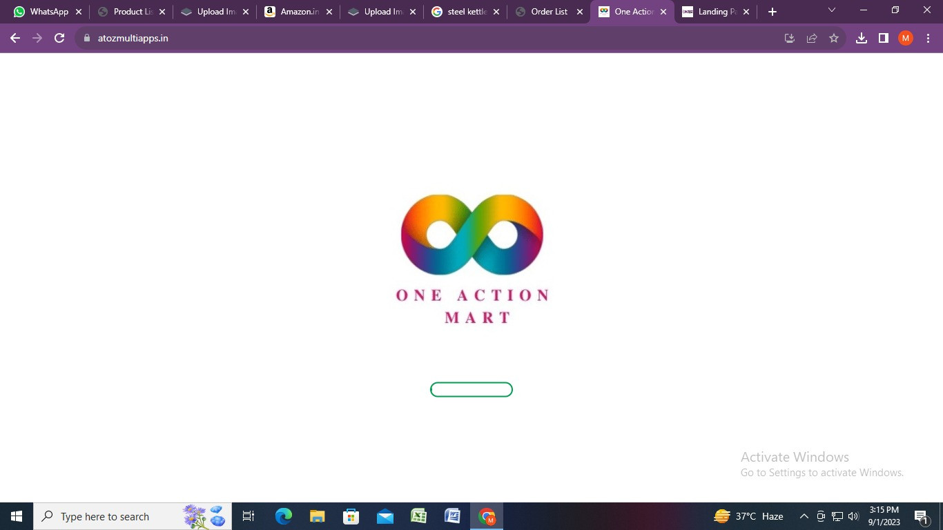Screen dimensions: 943x530
Task: Open the Chrome profile M avatar
Action: coord(906,39)
